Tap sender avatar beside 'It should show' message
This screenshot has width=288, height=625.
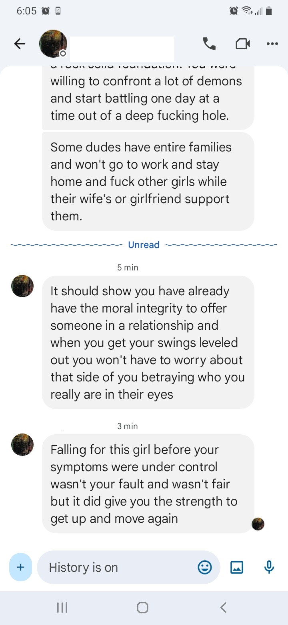(x=22, y=286)
